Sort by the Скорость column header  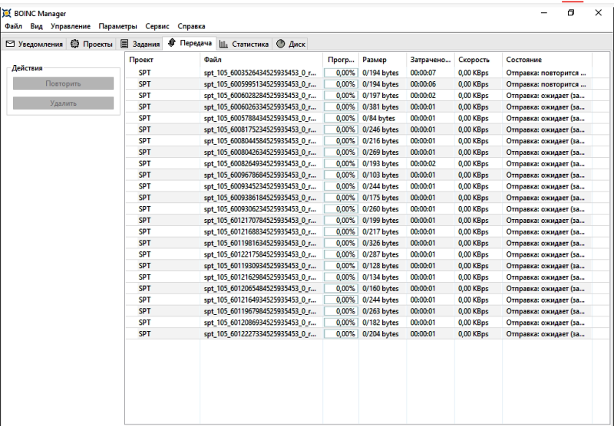(x=478, y=60)
